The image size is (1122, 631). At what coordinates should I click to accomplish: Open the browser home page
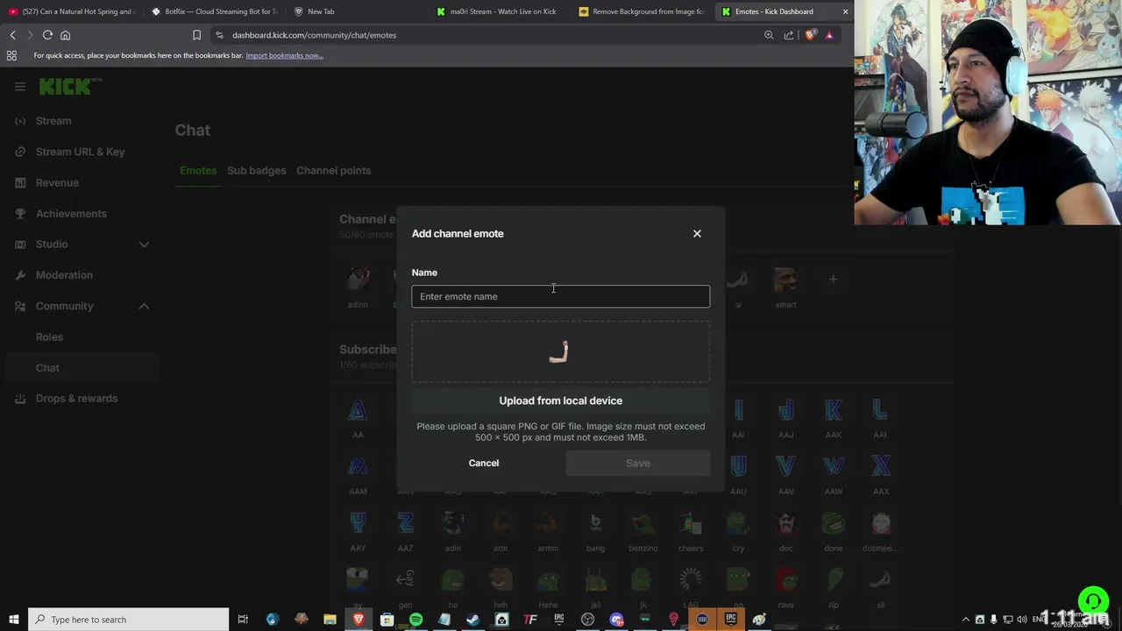click(x=65, y=35)
